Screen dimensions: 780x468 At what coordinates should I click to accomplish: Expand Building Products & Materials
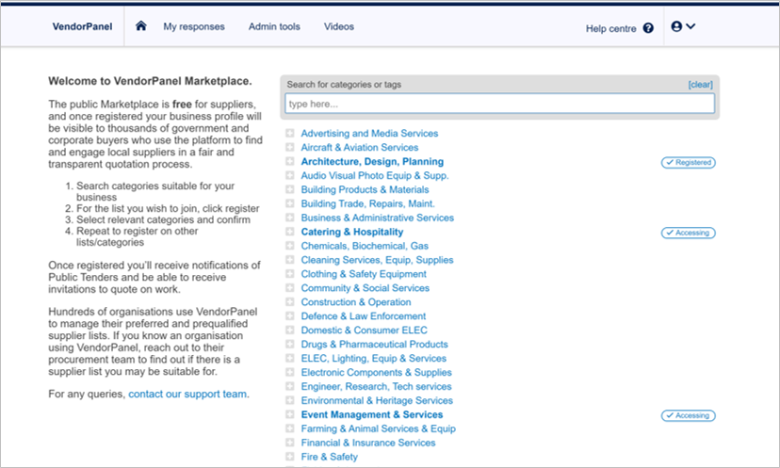290,189
